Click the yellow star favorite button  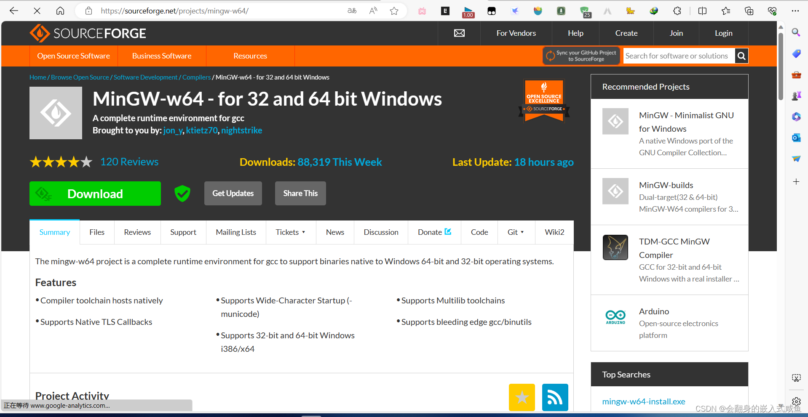pyautogui.click(x=522, y=397)
